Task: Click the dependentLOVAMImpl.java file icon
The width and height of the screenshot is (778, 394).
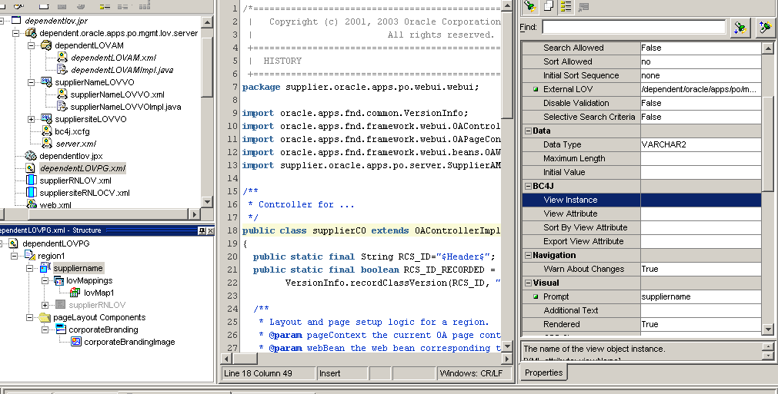Action: [x=62, y=70]
